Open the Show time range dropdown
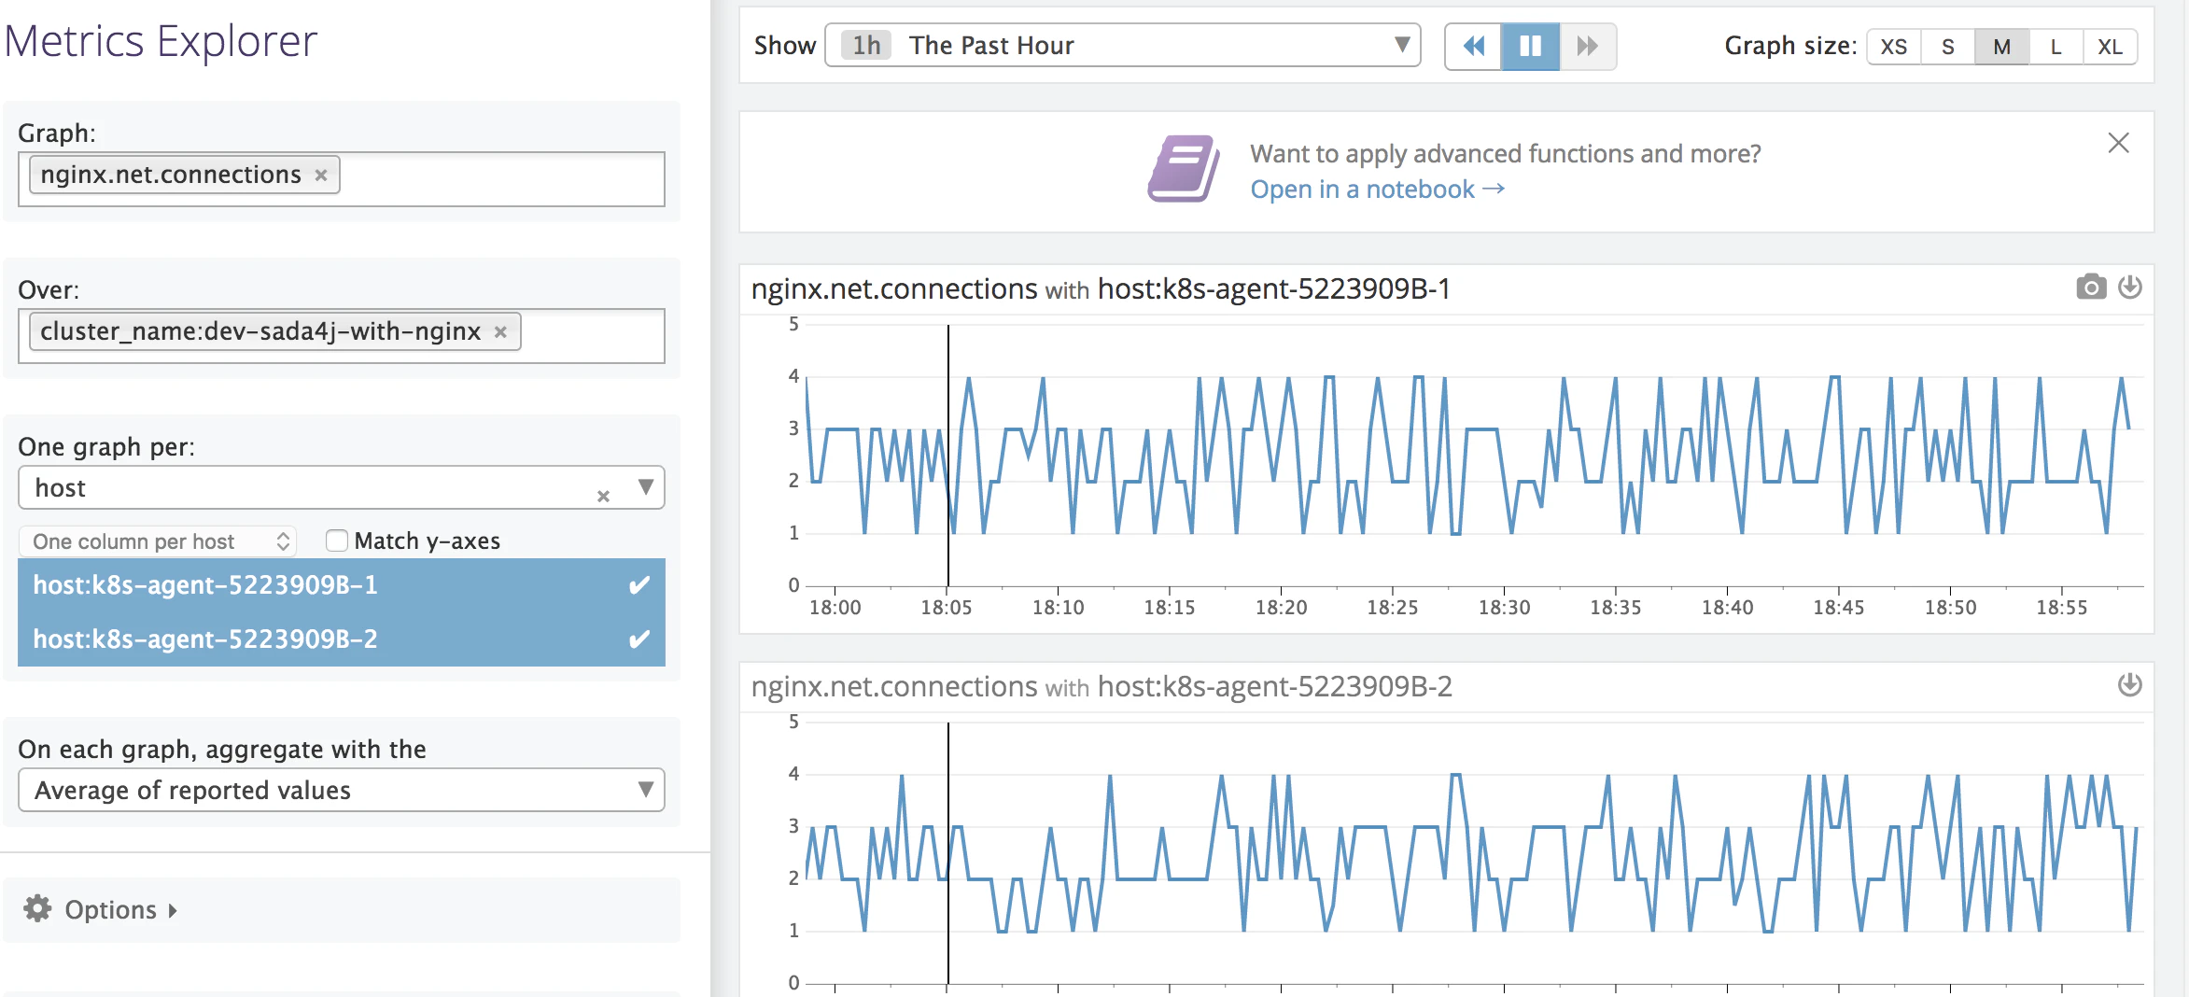 (1123, 46)
